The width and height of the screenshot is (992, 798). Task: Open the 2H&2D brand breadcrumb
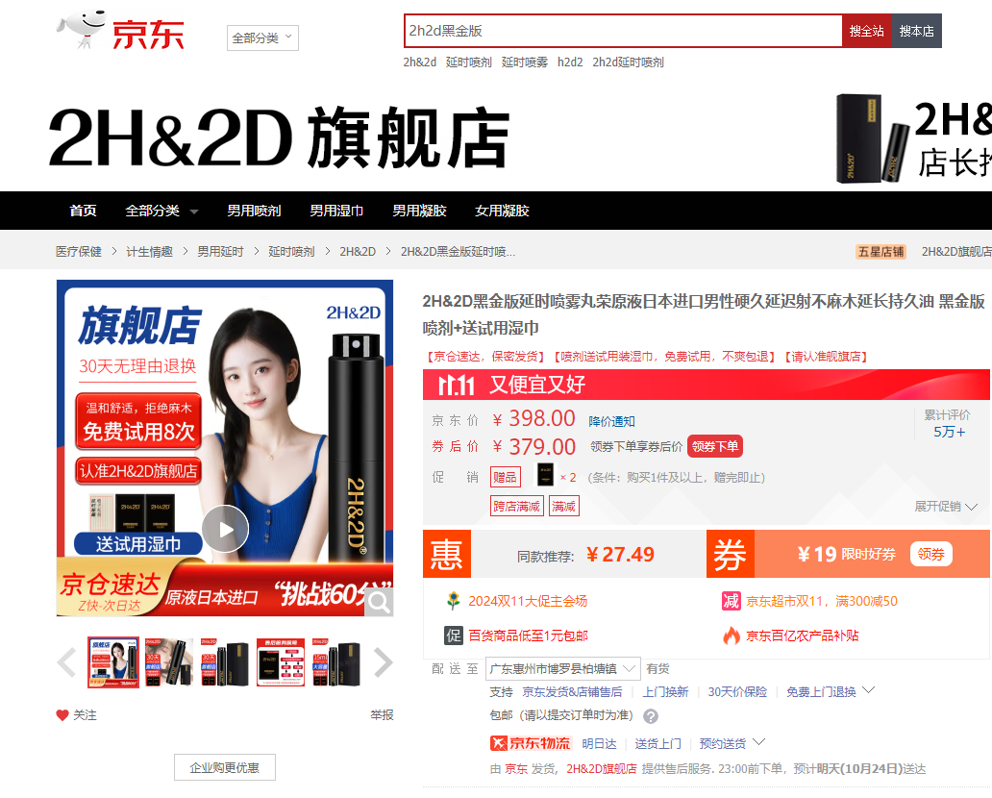[x=358, y=252]
